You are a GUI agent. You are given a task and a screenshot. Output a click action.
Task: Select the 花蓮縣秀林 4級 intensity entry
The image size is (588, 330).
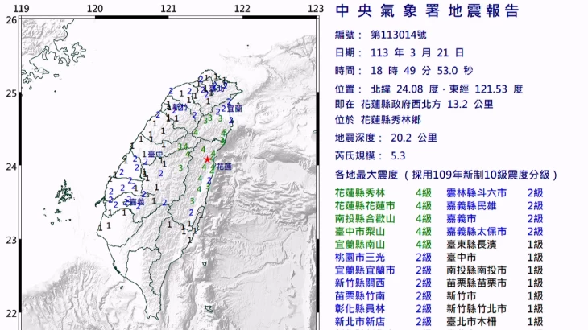click(x=383, y=193)
